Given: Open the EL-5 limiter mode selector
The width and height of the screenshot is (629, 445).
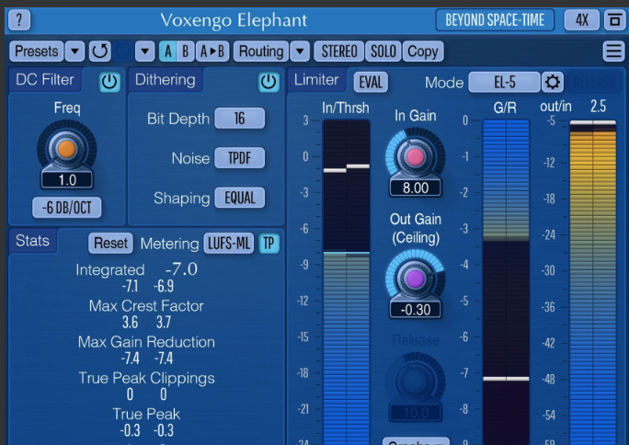Looking at the screenshot, I should pos(504,82).
